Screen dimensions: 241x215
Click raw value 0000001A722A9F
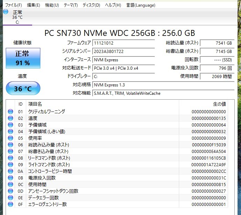tap(209, 164)
